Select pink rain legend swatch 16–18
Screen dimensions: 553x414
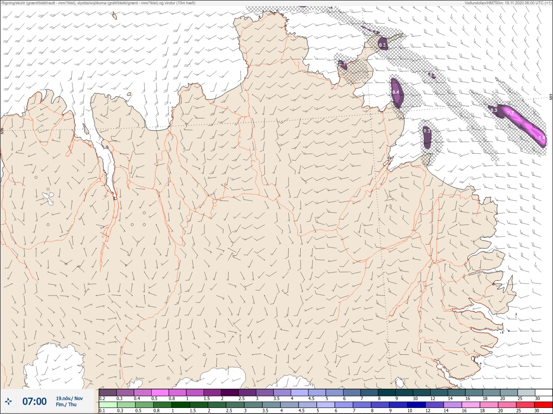(x=471, y=405)
